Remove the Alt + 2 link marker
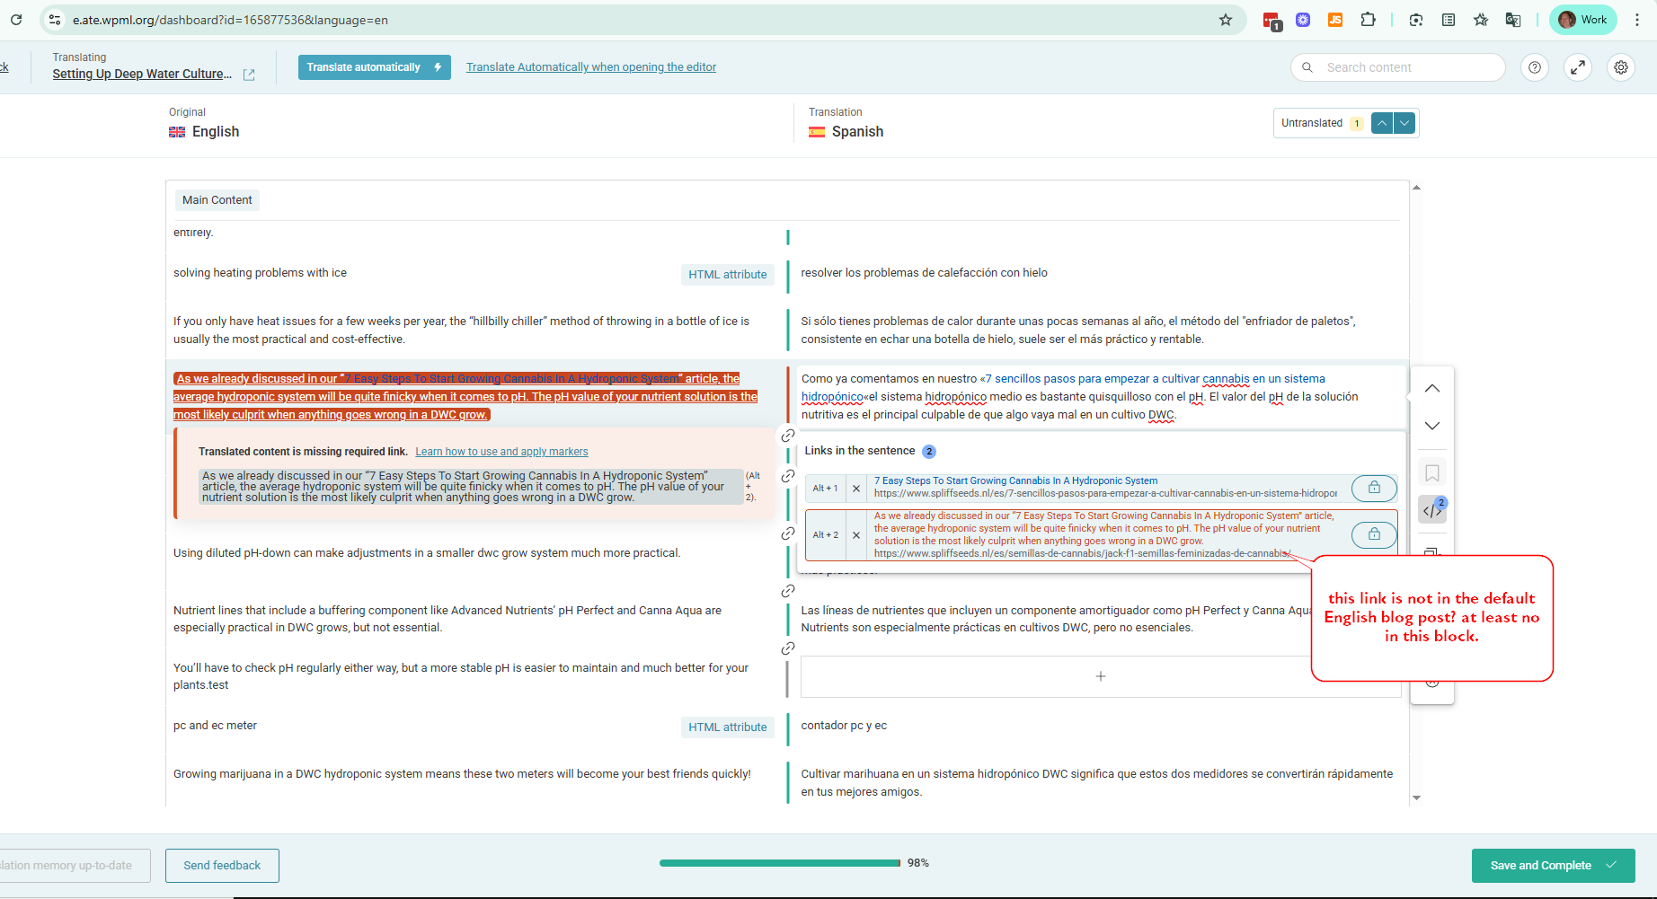The height and width of the screenshot is (899, 1657). 856,535
